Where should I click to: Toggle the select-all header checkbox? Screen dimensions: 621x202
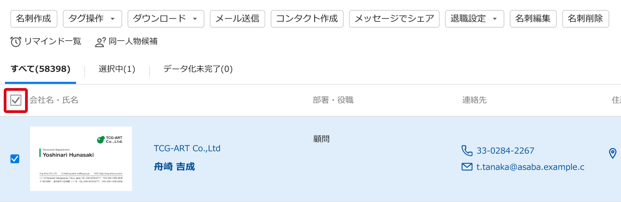[x=16, y=100]
